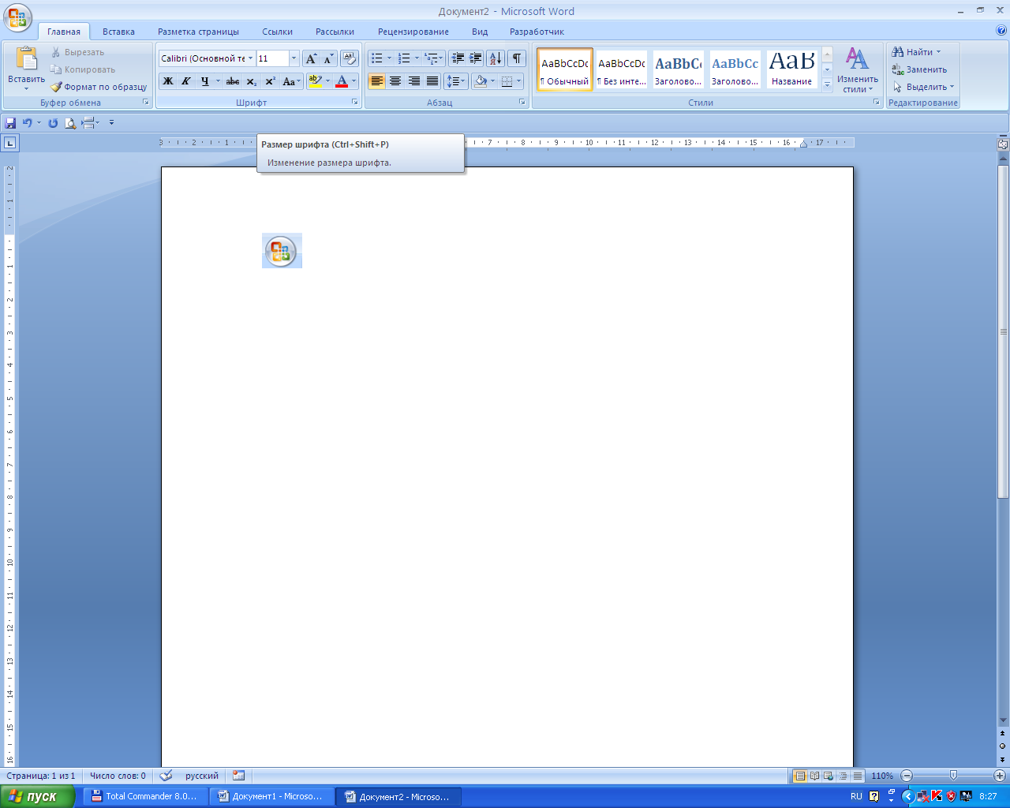This screenshot has width=1010, height=808.
Task: Open Font dialog launcher in Шрифт group
Action: click(354, 103)
